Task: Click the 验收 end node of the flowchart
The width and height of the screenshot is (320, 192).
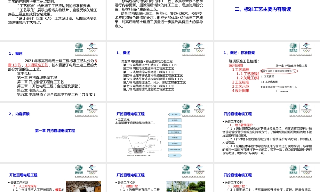Action: [x=175, y=155]
